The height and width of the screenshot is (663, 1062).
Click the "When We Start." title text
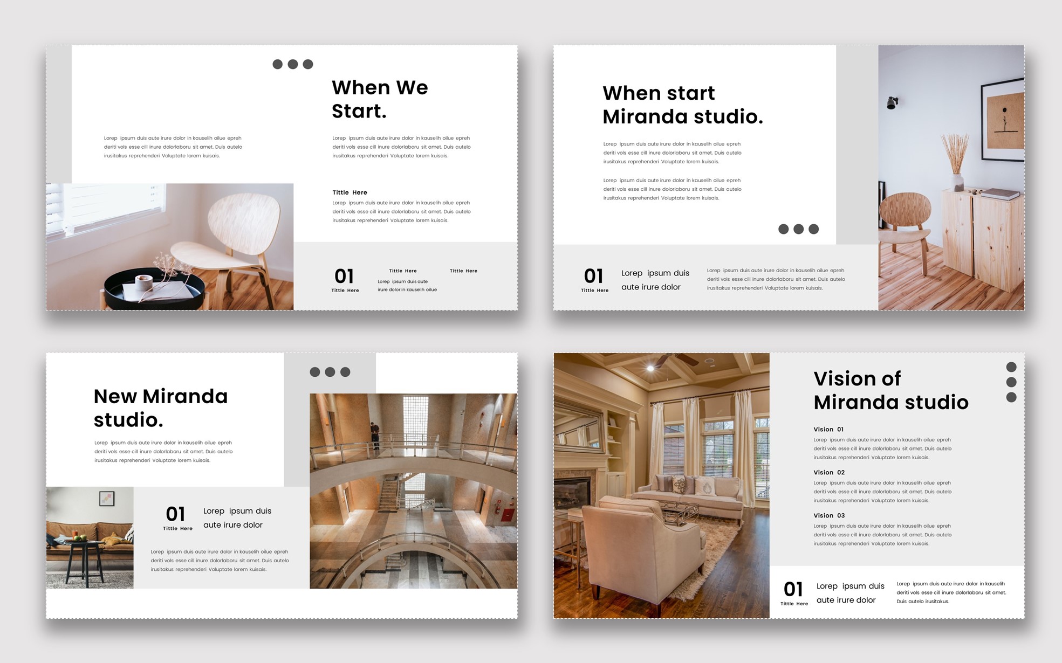tap(378, 100)
